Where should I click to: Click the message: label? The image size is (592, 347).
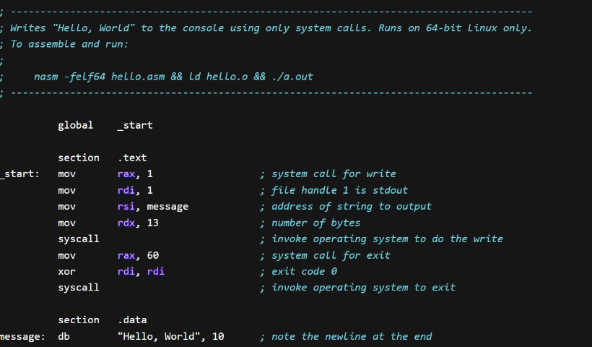(22, 336)
